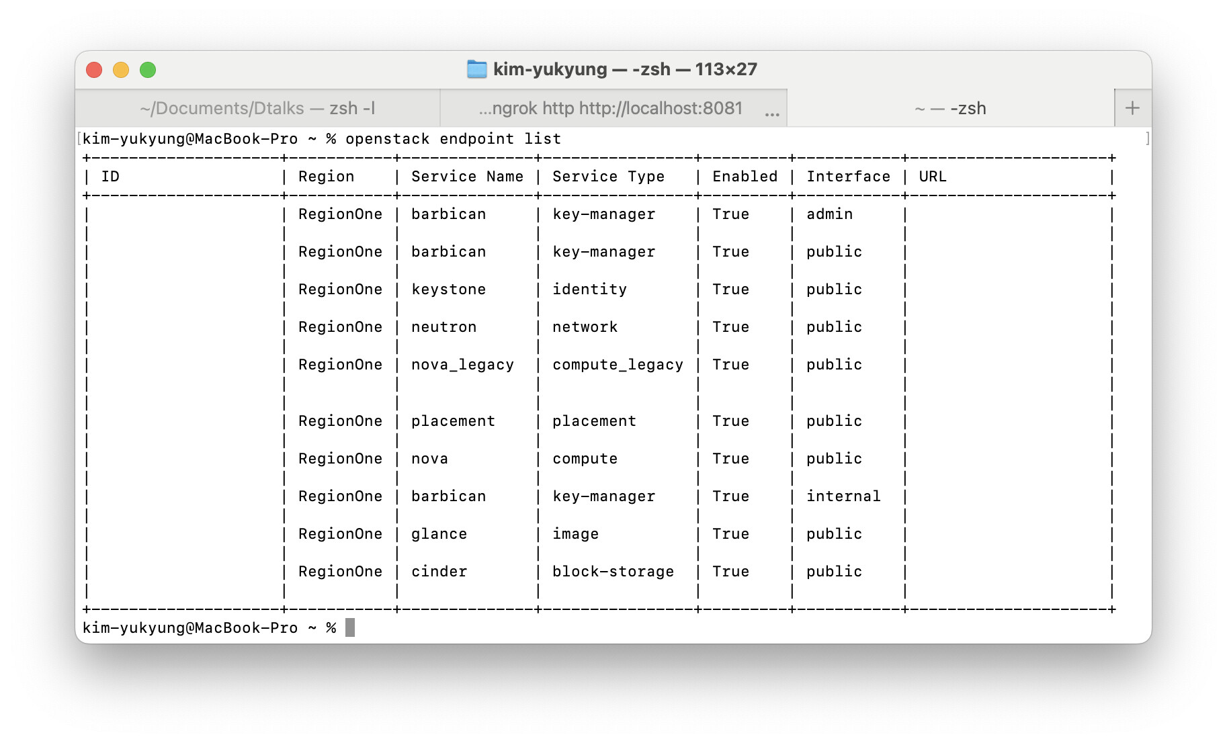Switch to the ngrok http localhost:8081 tab
The height and width of the screenshot is (743, 1227).
tap(610, 108)
